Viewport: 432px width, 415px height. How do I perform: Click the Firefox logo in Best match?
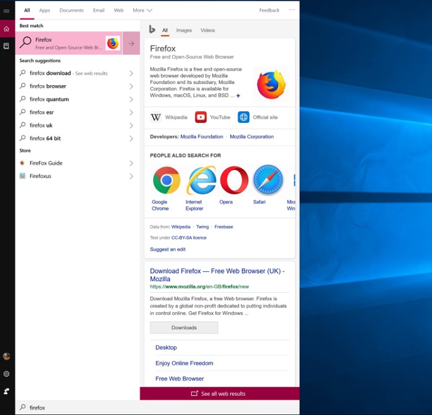point(113,43)
